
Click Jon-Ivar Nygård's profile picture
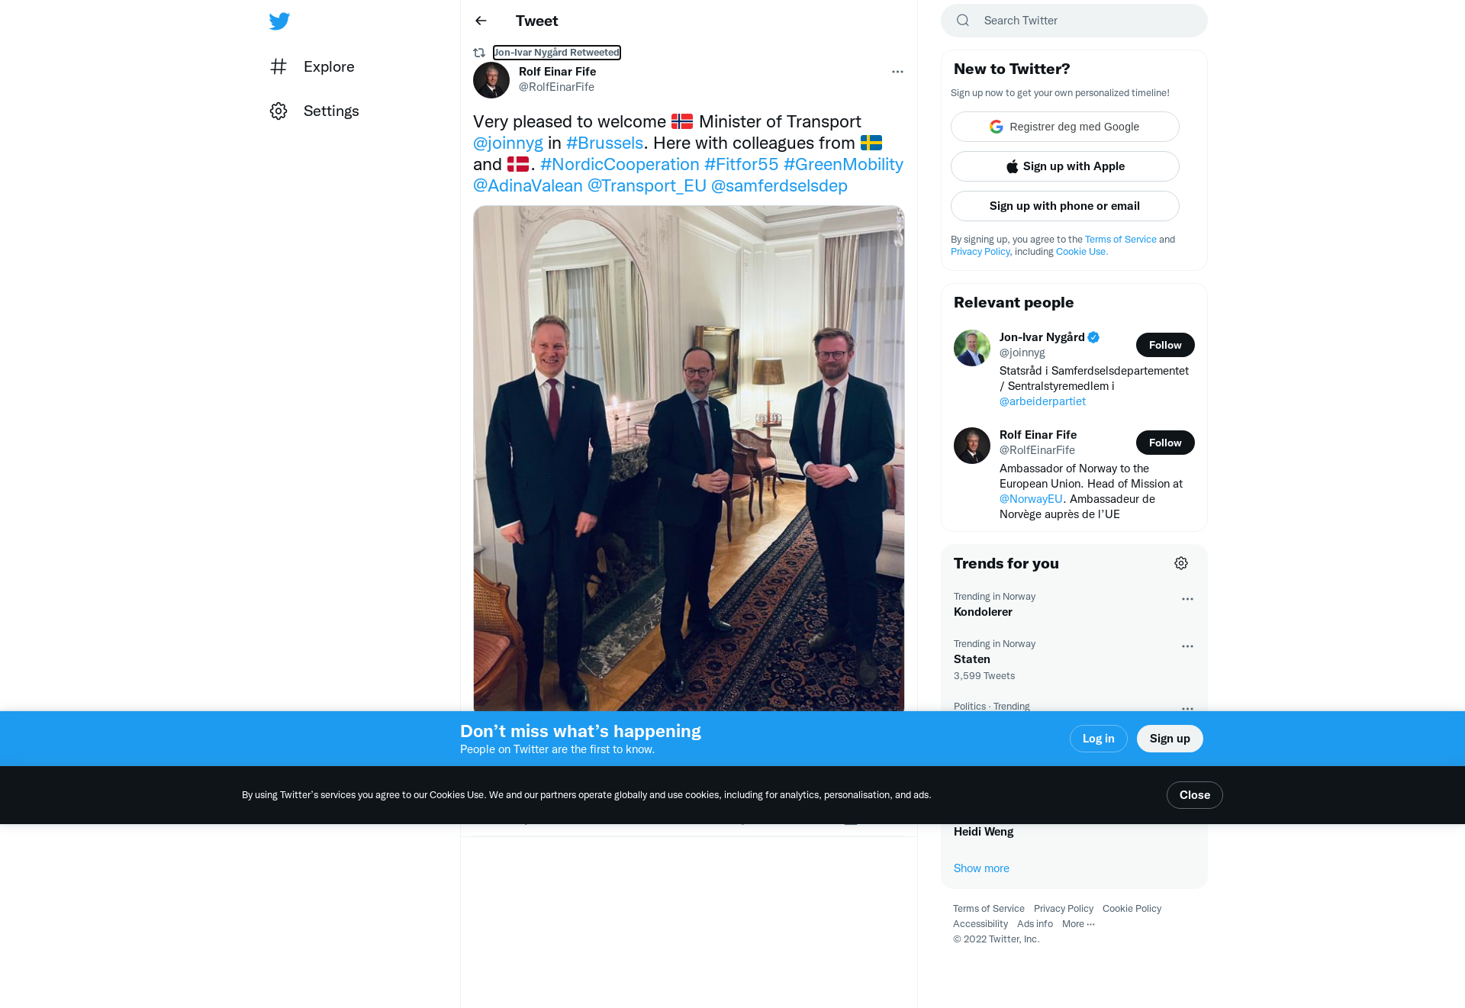coord(972,348)
